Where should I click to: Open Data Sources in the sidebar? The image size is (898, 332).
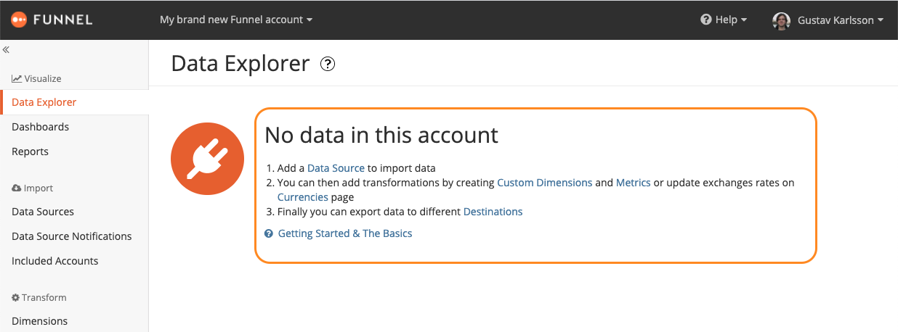(x=43, y=212)
